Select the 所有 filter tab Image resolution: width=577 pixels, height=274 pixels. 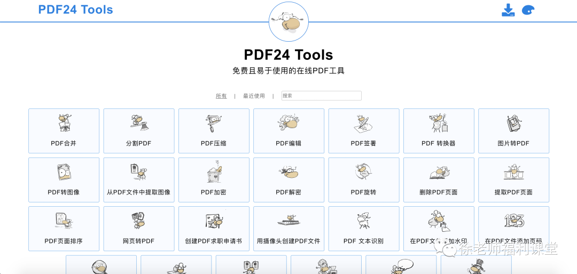click(221, 96)
